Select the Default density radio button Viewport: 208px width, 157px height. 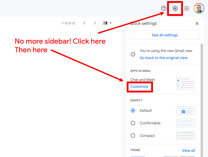point(133,111)
